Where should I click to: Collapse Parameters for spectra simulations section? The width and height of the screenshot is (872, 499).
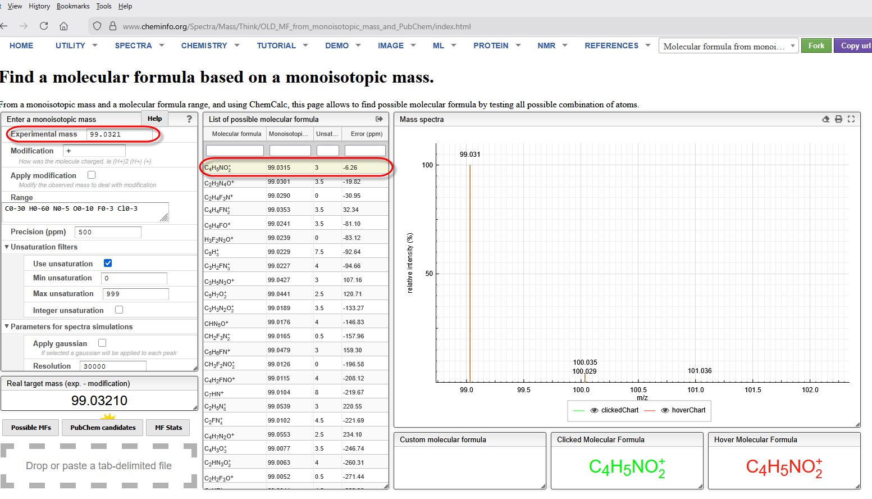[7, 326]
